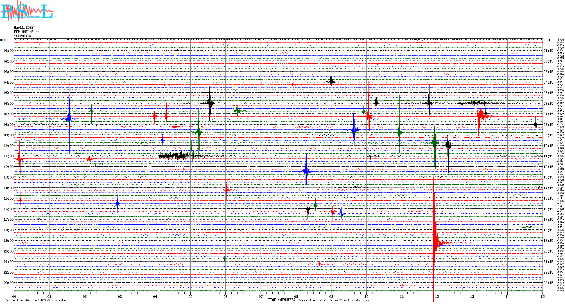Click the TIME (MINUTES) axis title
This screenshot has height=304, width=565.
point(281,300)
